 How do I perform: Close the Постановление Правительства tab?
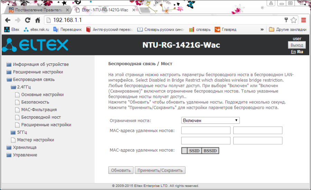67,10
